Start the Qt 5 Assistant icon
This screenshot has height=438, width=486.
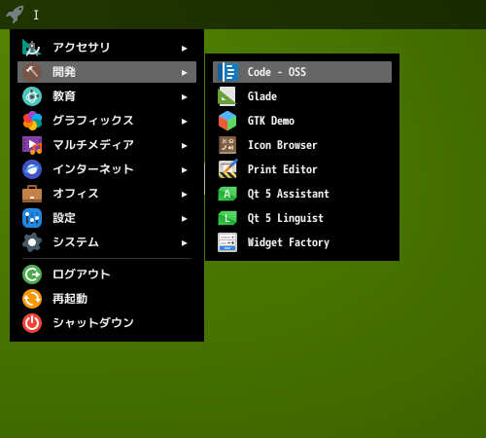[x=227, y=194]
